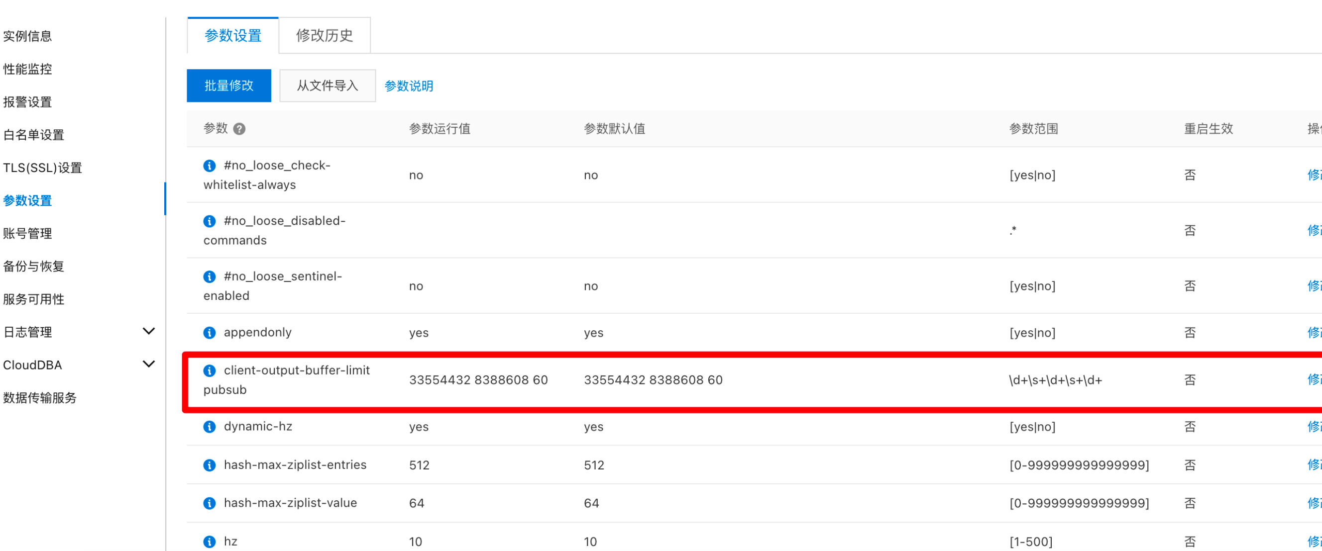Click the 参数默认值 column header
The height and width of the screenshot is (551, 1322).
coord(614,129)
